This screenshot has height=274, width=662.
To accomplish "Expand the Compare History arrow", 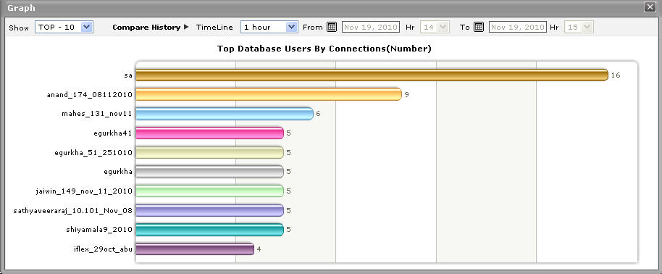I will [186, 27].
